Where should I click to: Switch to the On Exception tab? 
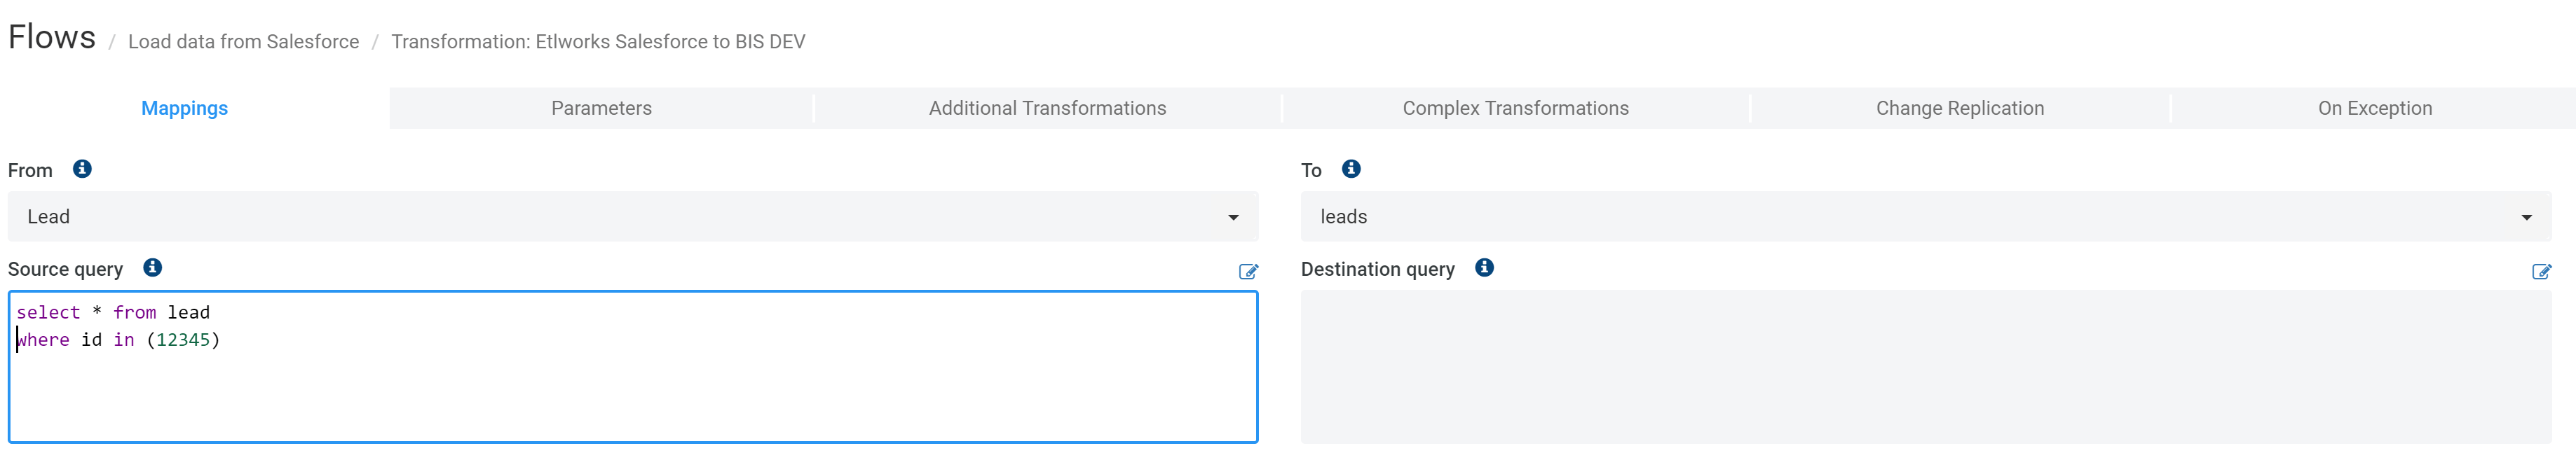click(2374, 108)
